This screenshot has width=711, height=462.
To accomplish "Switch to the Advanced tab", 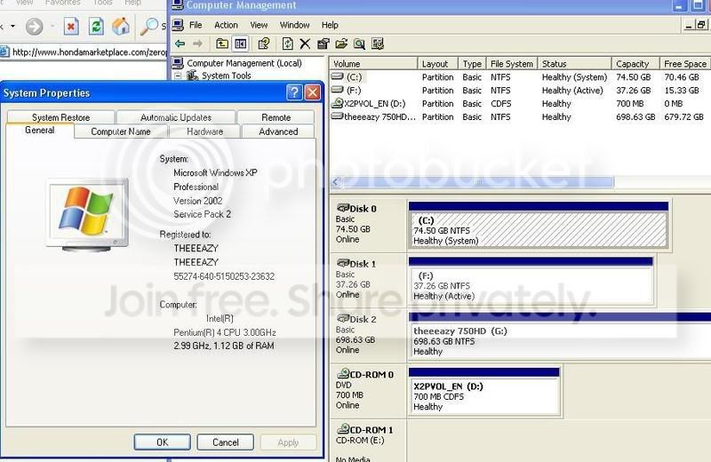I will coord(278,131).
